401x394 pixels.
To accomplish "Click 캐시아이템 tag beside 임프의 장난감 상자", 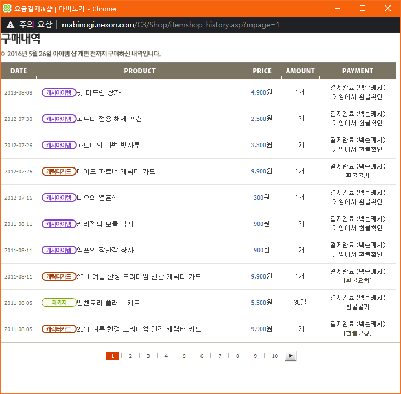I will tap(59, 250).
